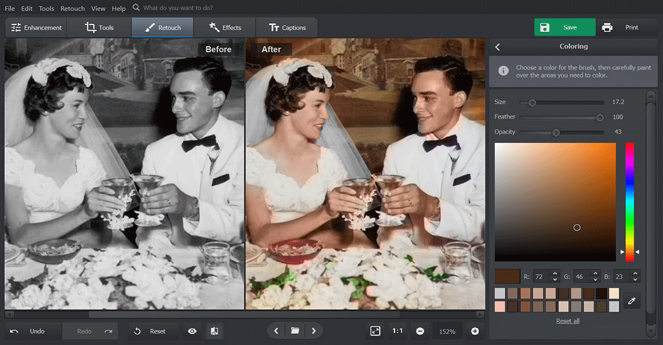Screen dimensions: 663x345
Task: Switch to the Effects tab
Action: [225, 27]
